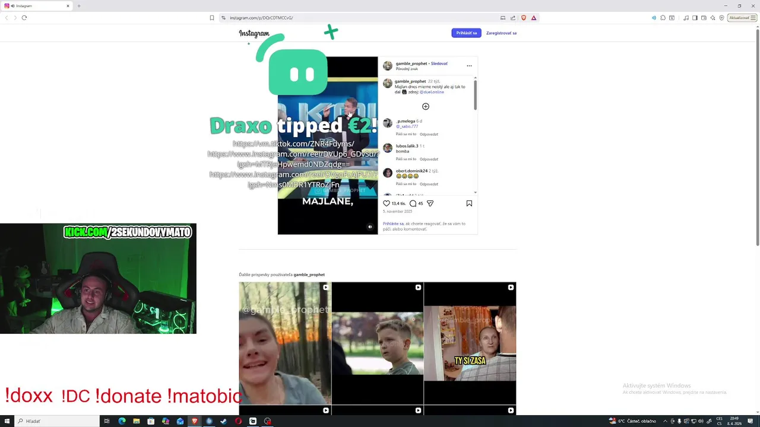Launch Microsoft Edge from taskbar
Image resolution: width=760 pixels, height=427 pixels.
click(122, 421)
